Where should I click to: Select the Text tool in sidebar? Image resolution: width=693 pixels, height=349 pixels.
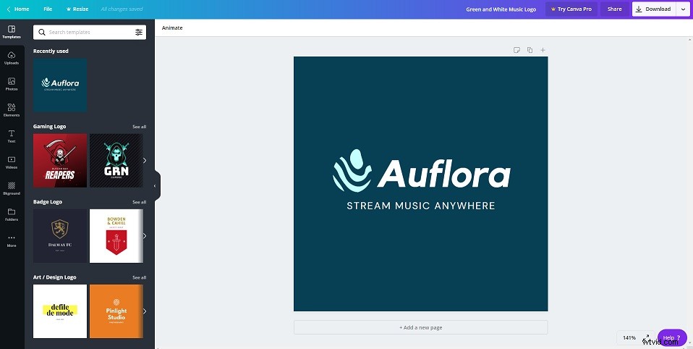click(12, 136)
